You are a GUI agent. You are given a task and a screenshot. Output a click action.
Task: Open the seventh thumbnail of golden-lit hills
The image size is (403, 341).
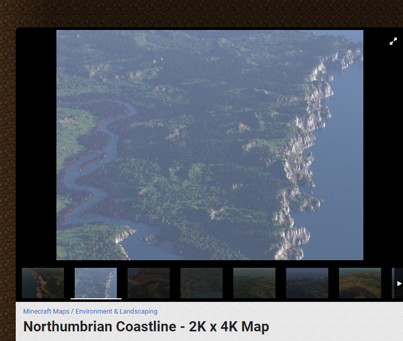[x=360, y=283]
